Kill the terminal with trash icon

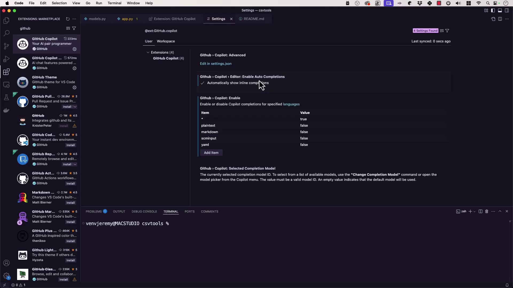point(487,211)
